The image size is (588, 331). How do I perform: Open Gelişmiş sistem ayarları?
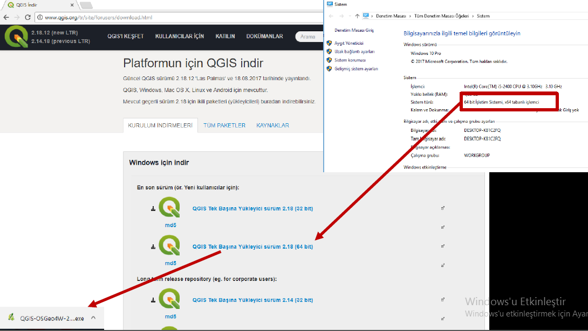(356, 69)
